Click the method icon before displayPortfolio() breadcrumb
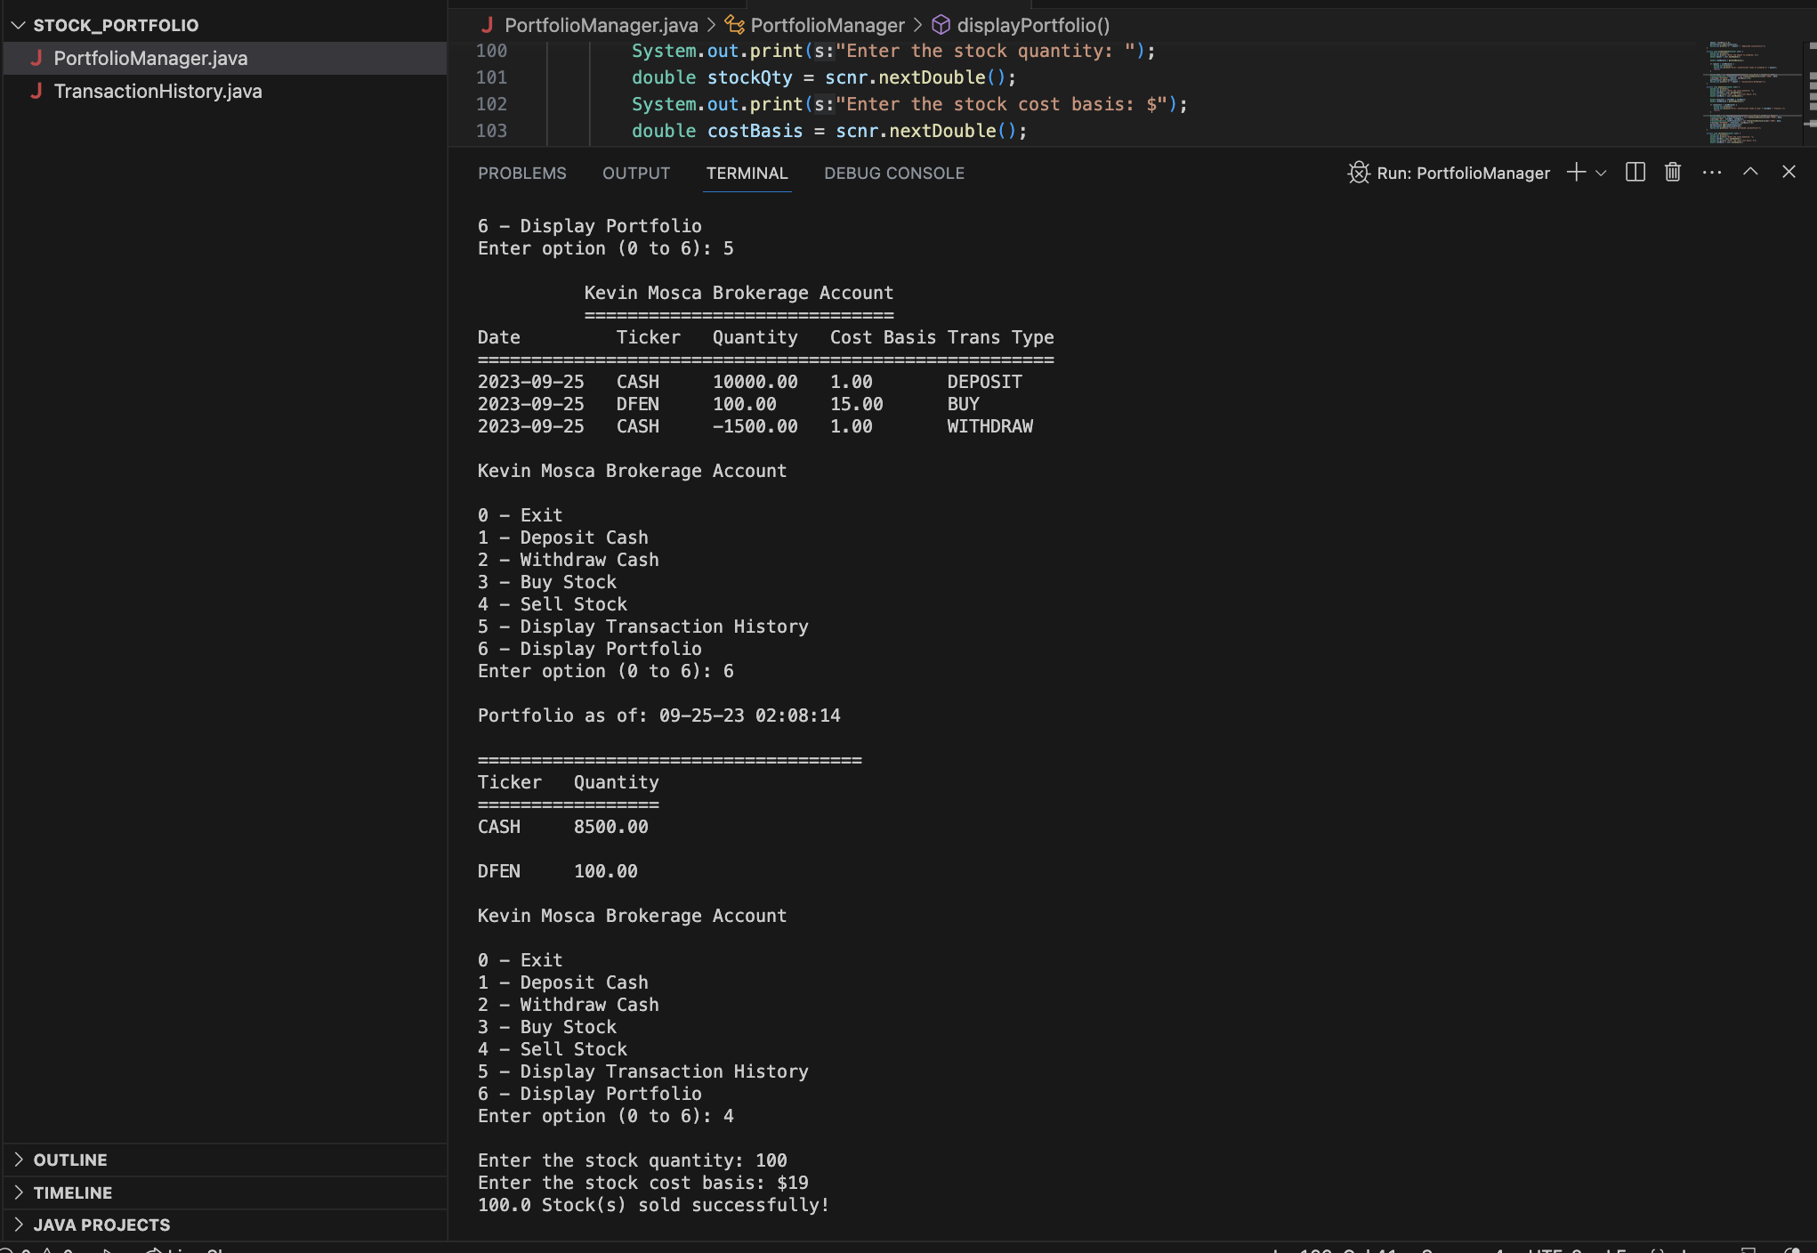 pos(941,25)
